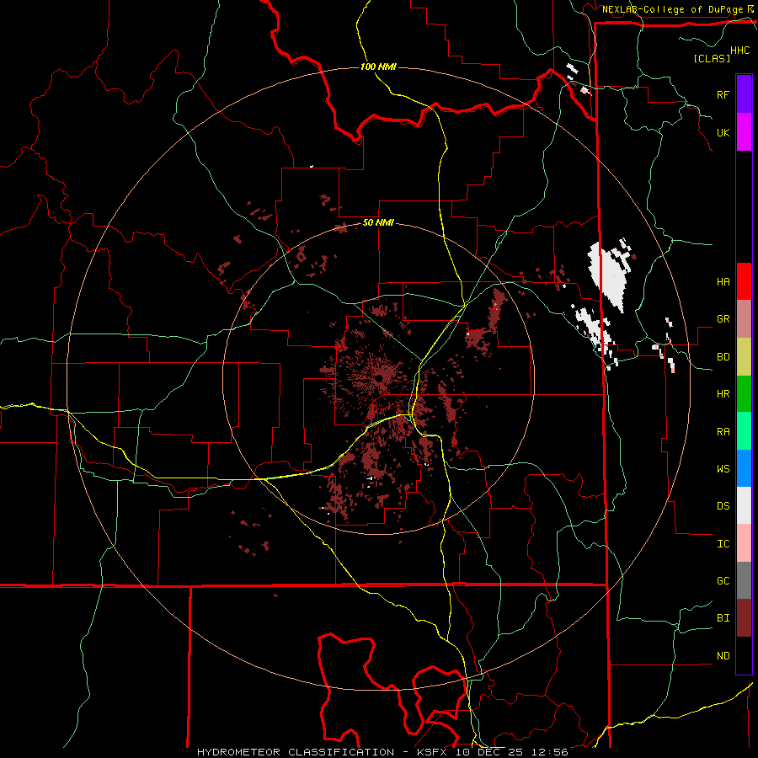The image size is (758, 758).
Task: Click the BI legend label text
Action: tap(723, 618)
